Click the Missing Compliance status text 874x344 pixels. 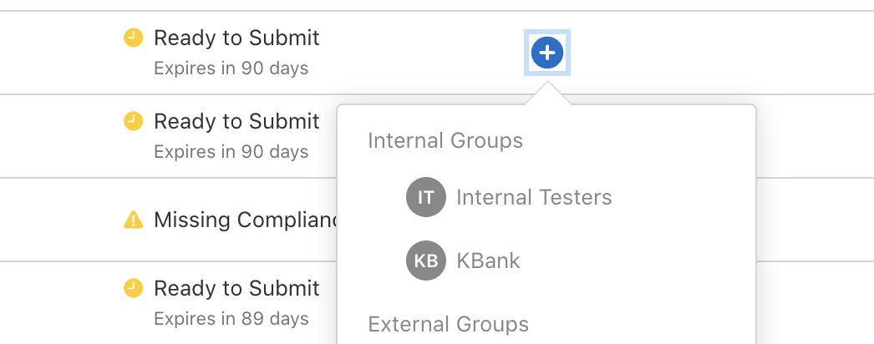tap(246, 220)
